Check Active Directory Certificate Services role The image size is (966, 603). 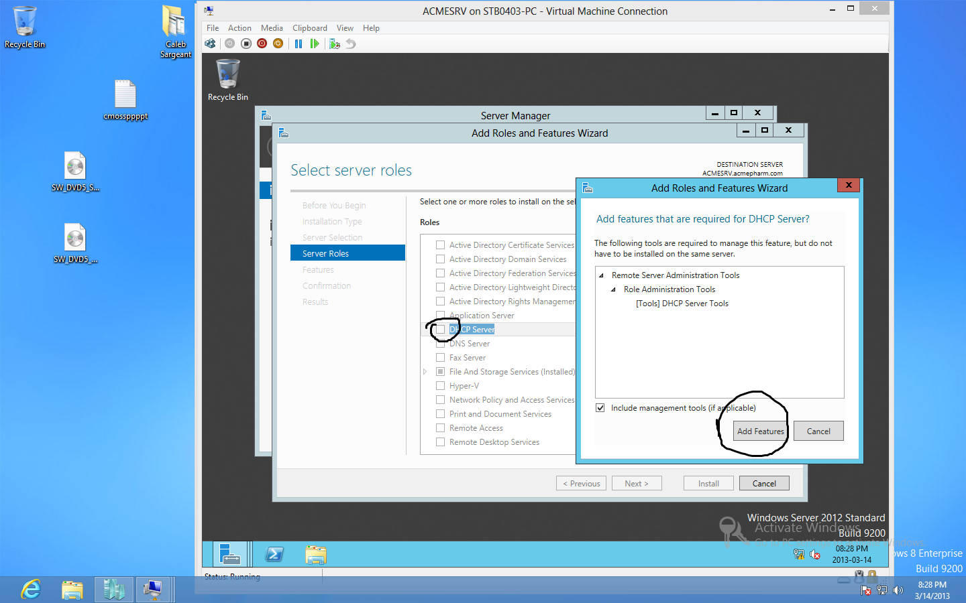pos(441,245)
